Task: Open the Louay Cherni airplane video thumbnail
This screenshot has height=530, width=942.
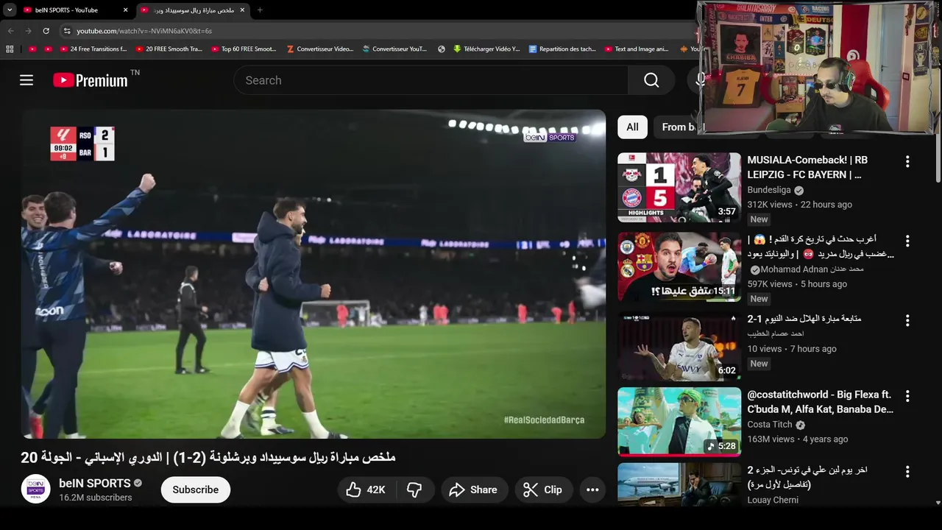Action: (x=679, y=484)
